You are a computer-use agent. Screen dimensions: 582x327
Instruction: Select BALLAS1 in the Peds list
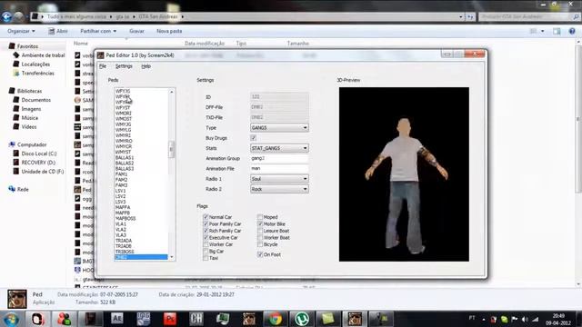[125, 157]
